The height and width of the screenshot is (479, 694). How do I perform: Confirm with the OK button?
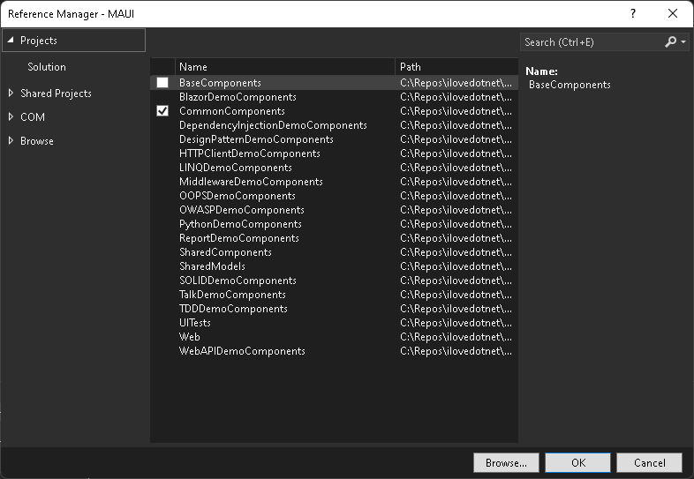pyautogui.click(x=578, y=462)
